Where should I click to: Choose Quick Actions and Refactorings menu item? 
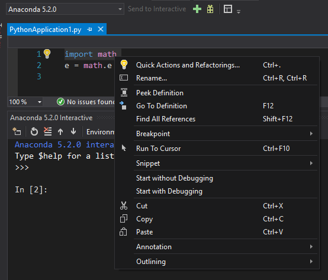pyautogui.click(x=217, y=65)
